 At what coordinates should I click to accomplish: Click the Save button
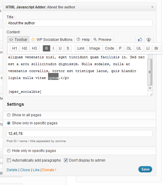pos(145,169)
